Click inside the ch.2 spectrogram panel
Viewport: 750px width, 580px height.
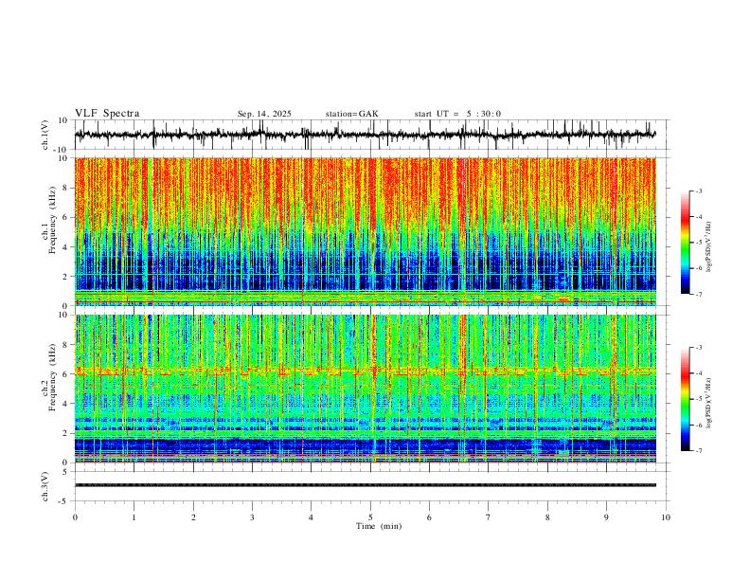pyautogui.click(x=365, y=389)
